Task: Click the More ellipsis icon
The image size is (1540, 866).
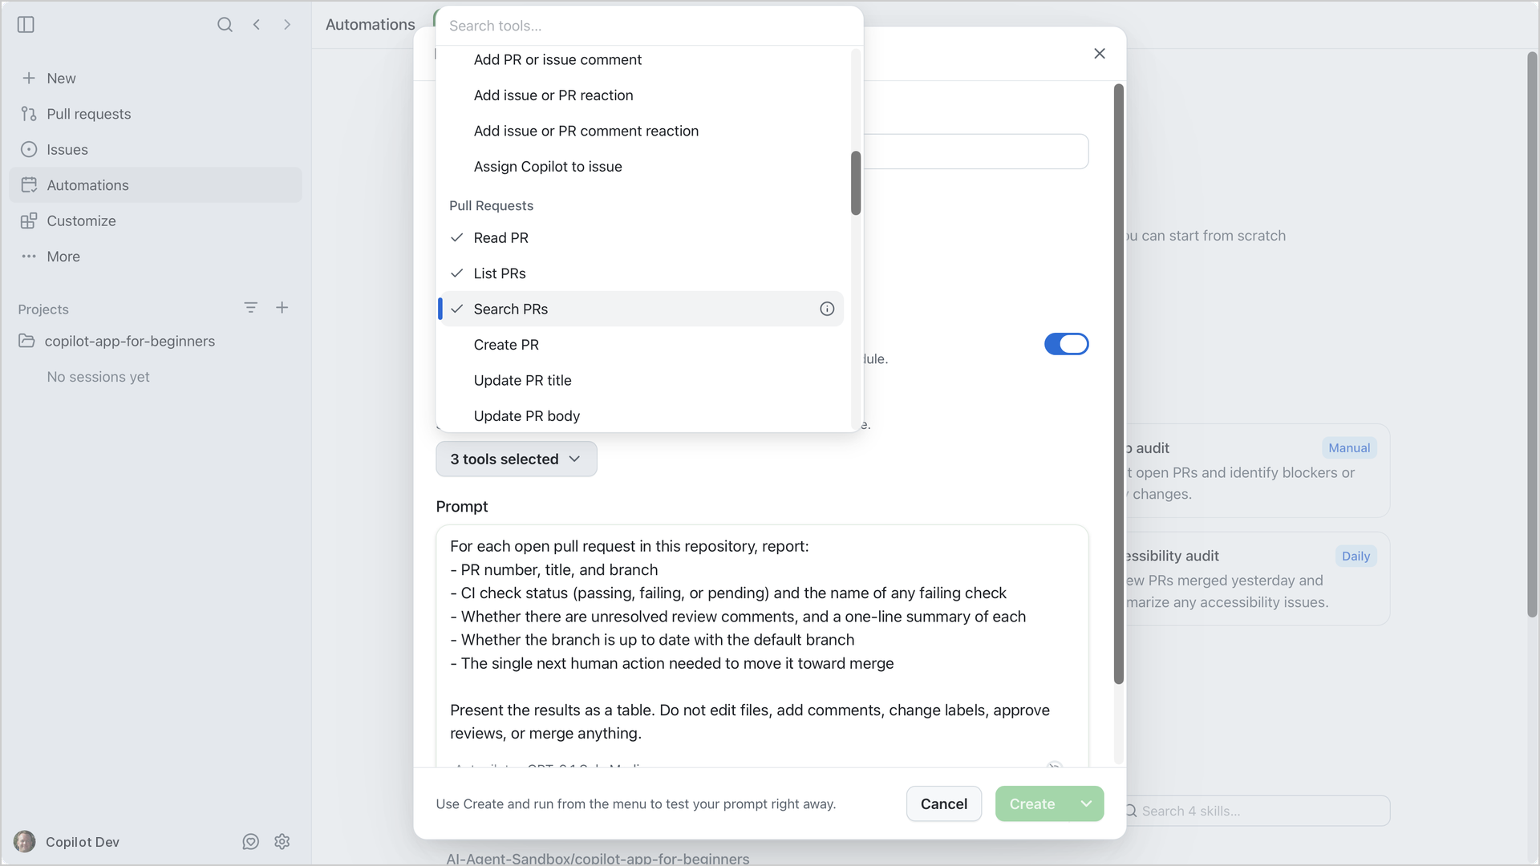Action: [29, 257]
